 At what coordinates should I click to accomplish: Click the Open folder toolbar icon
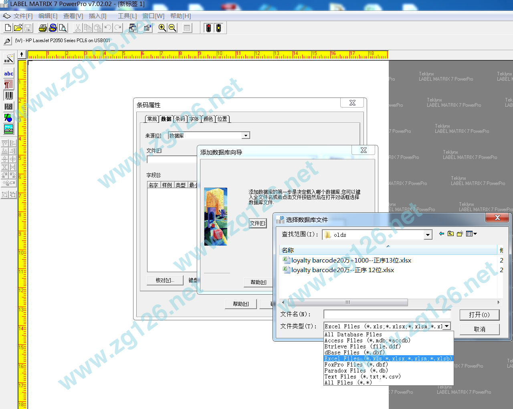click(x=18, y=28)
